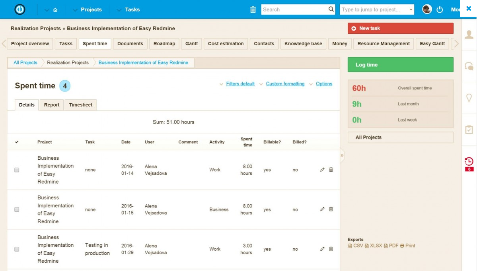Go to All Projects breadcrumb link
This screenshot has width=477, height=271.
pyautogui.click(x=25, y=63)
